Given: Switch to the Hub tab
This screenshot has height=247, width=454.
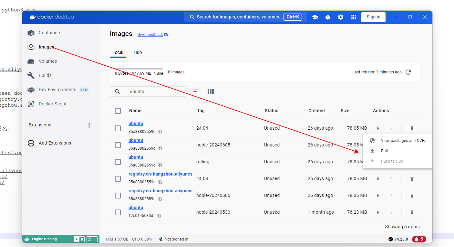Looking at the screenshot, I should tap(138, 52).
